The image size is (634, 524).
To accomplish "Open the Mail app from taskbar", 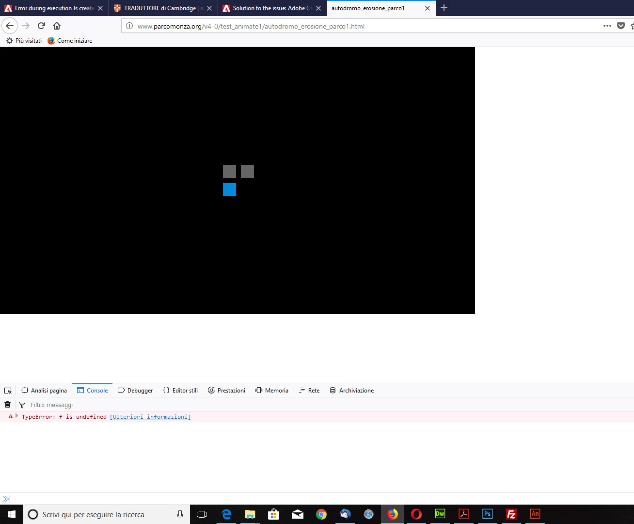I will pos(297,514).
